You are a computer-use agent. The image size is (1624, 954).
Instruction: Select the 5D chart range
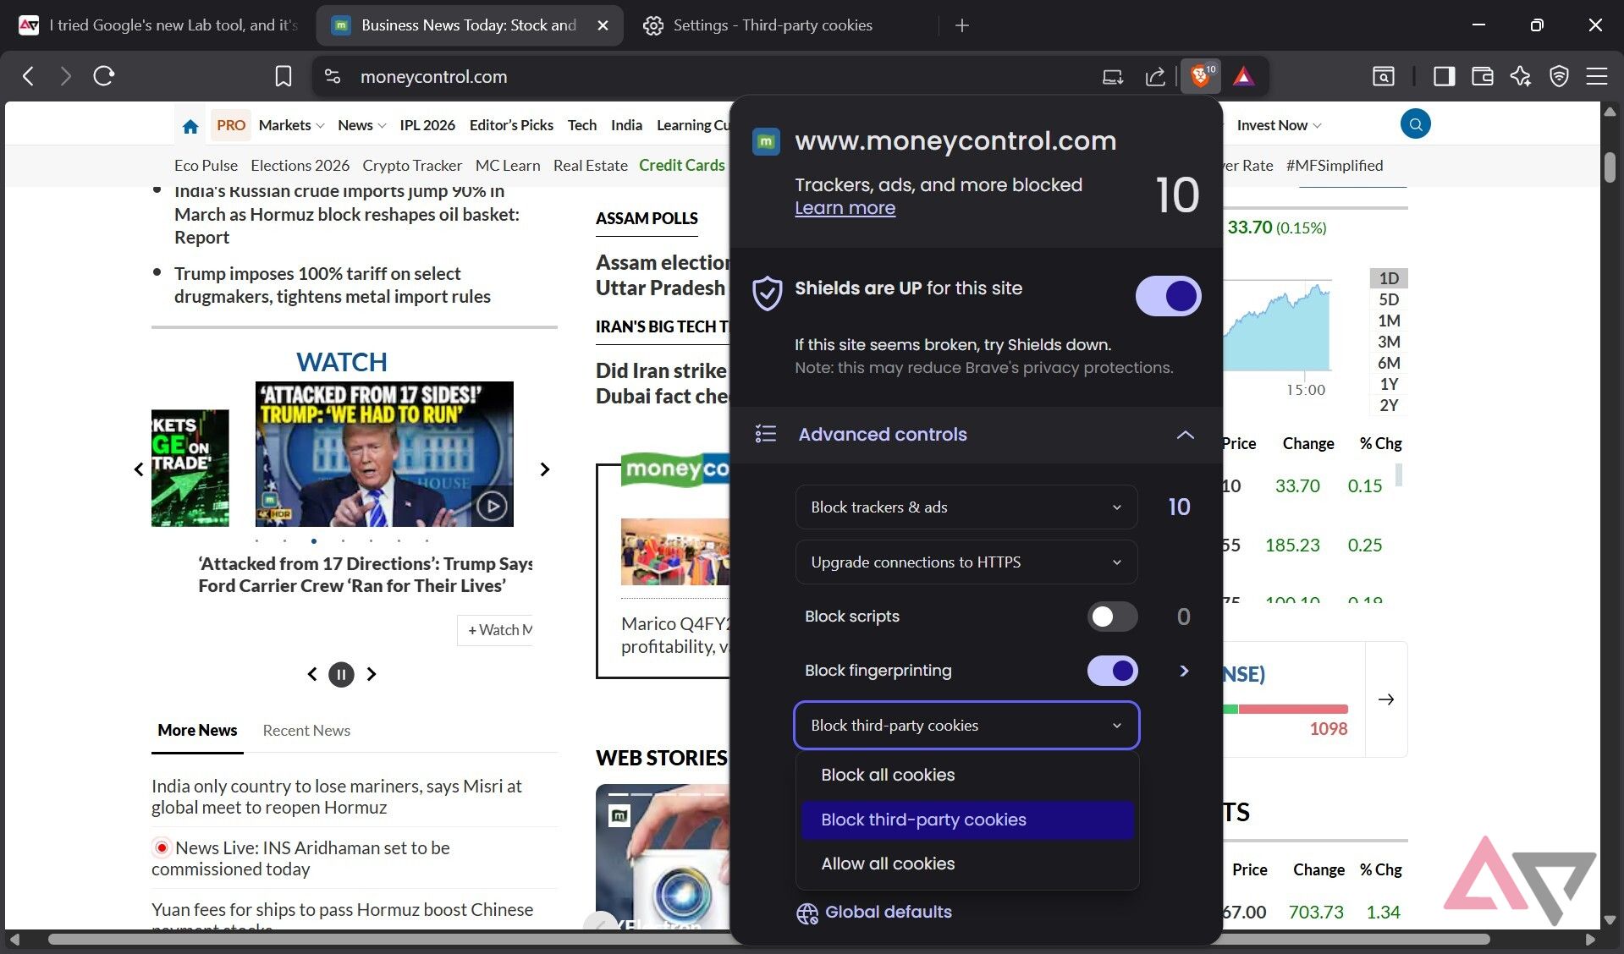point(1389,299)
